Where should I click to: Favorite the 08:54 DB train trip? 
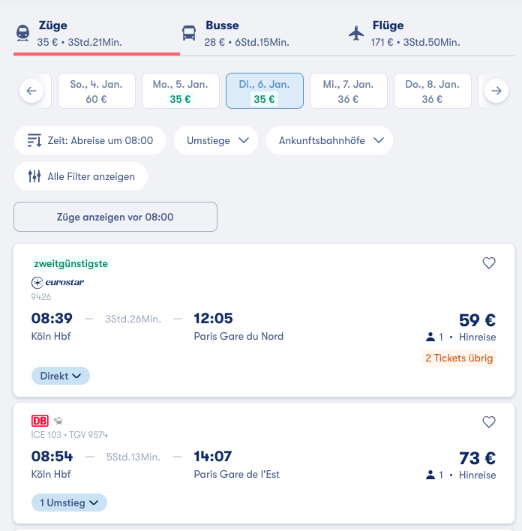pos(489,422)
